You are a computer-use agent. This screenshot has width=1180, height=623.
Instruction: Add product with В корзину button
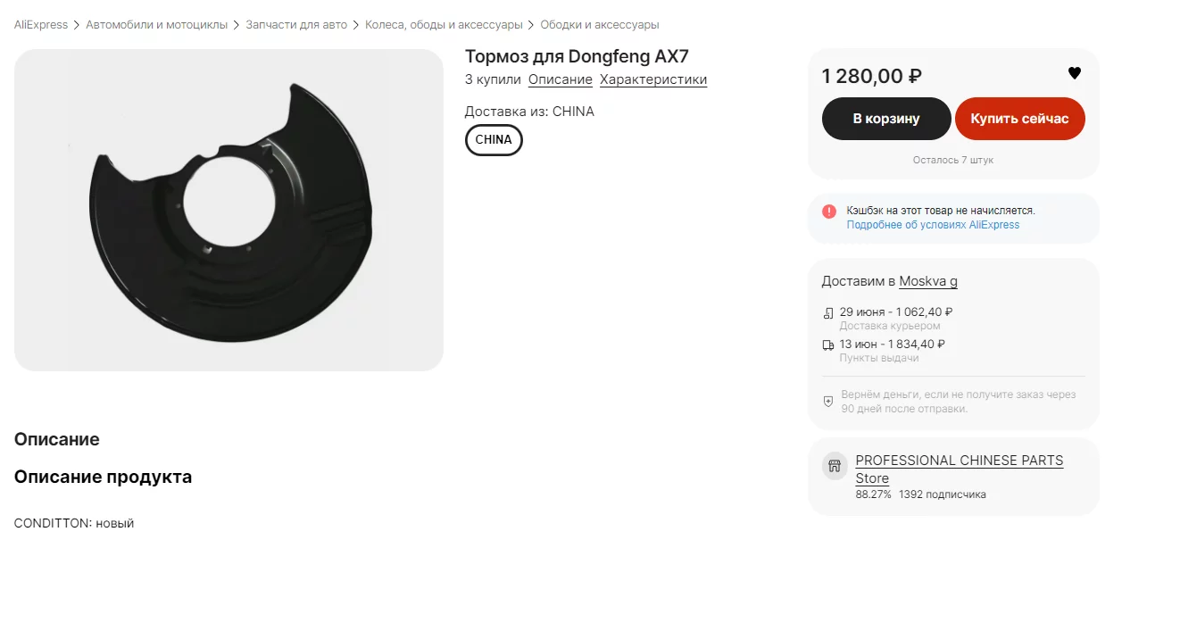886,119
